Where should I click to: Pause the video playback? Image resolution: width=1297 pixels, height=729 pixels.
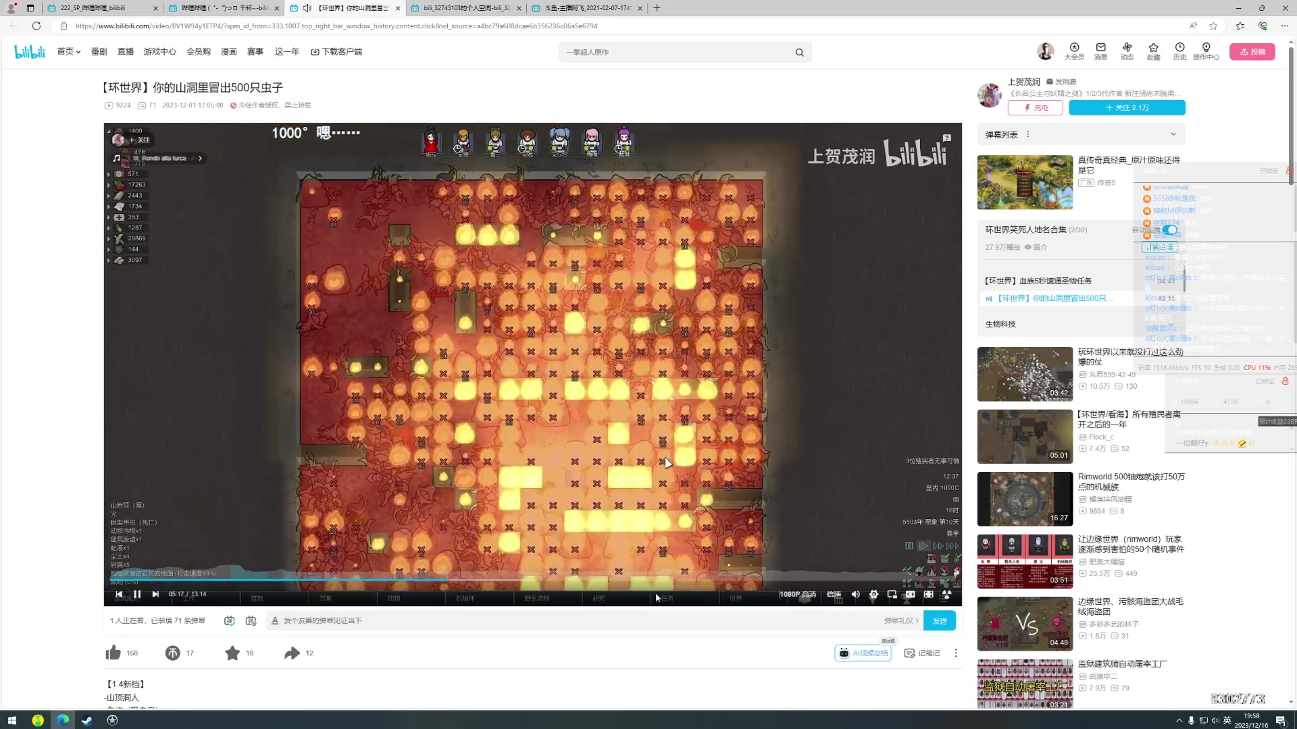coord(137,594)
